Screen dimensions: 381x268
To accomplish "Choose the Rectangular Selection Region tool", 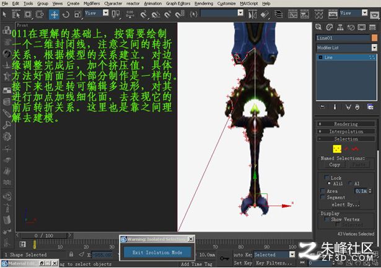I will (28, 14).
